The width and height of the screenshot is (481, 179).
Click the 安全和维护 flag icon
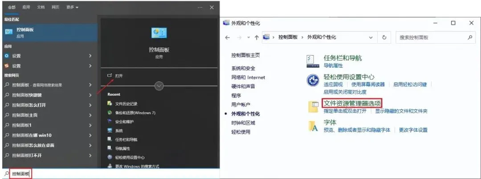pyautogui.click(x=110, y=122)
